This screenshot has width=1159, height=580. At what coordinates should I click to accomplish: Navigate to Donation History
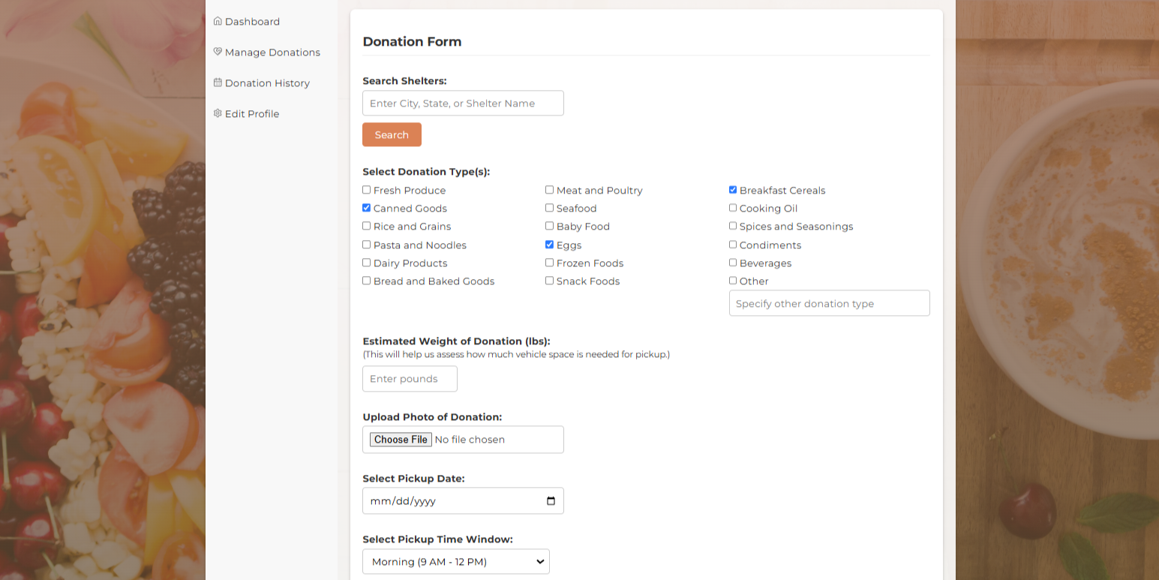tap(267, 83)
